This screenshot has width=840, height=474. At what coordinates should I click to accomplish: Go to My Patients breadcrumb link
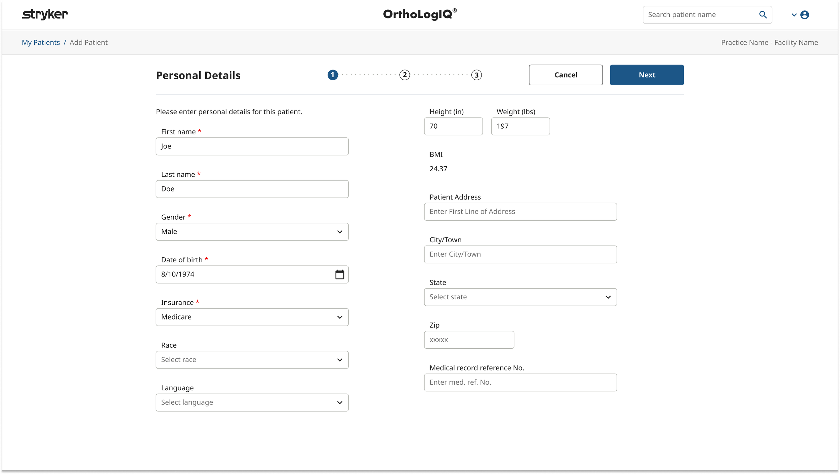41,43
